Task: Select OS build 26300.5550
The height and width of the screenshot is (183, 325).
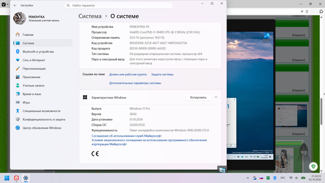Action: click(137, 125)
